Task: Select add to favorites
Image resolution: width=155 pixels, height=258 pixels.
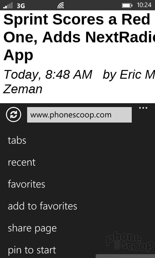Action: pyautogui.click(x=43, y=206)
